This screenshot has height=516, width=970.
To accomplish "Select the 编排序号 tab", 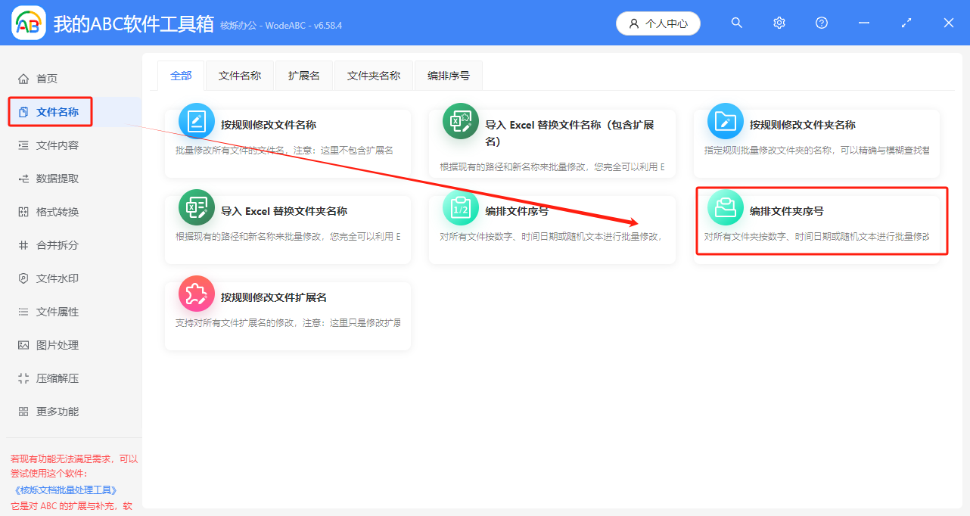I will click(449, 76).
